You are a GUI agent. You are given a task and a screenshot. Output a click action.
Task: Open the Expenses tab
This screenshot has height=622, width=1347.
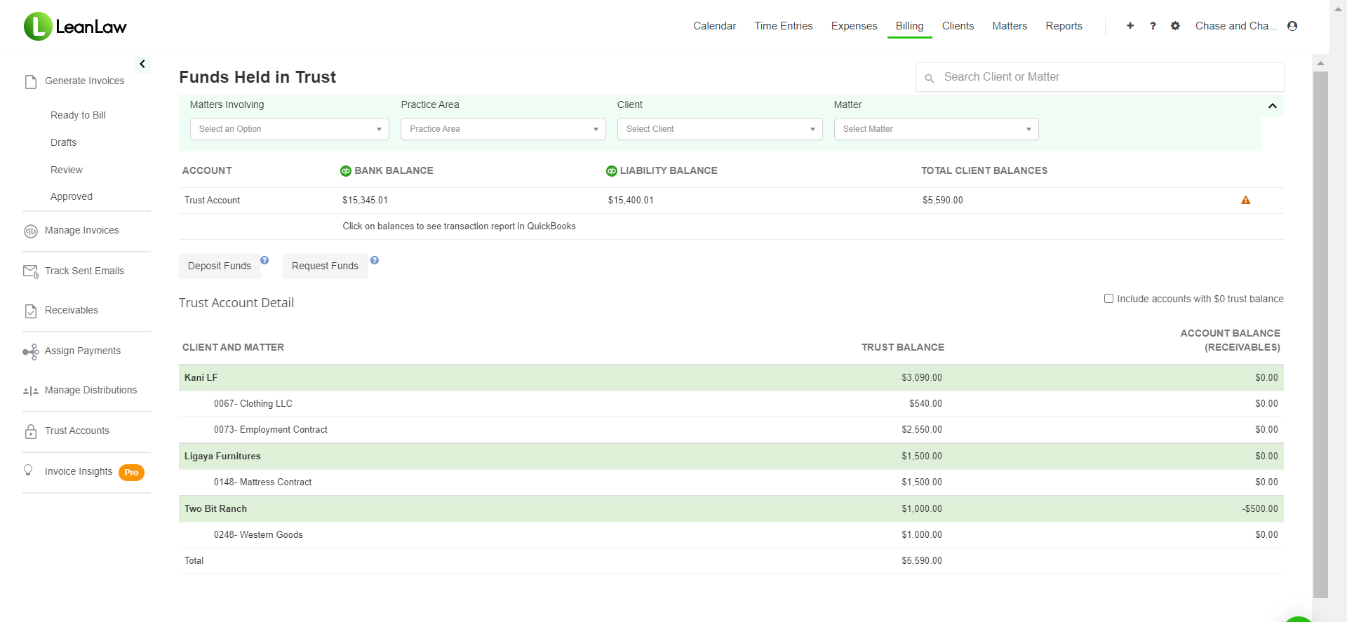click(x=854, y=26)
